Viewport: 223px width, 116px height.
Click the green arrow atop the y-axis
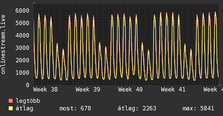(34, 3)
